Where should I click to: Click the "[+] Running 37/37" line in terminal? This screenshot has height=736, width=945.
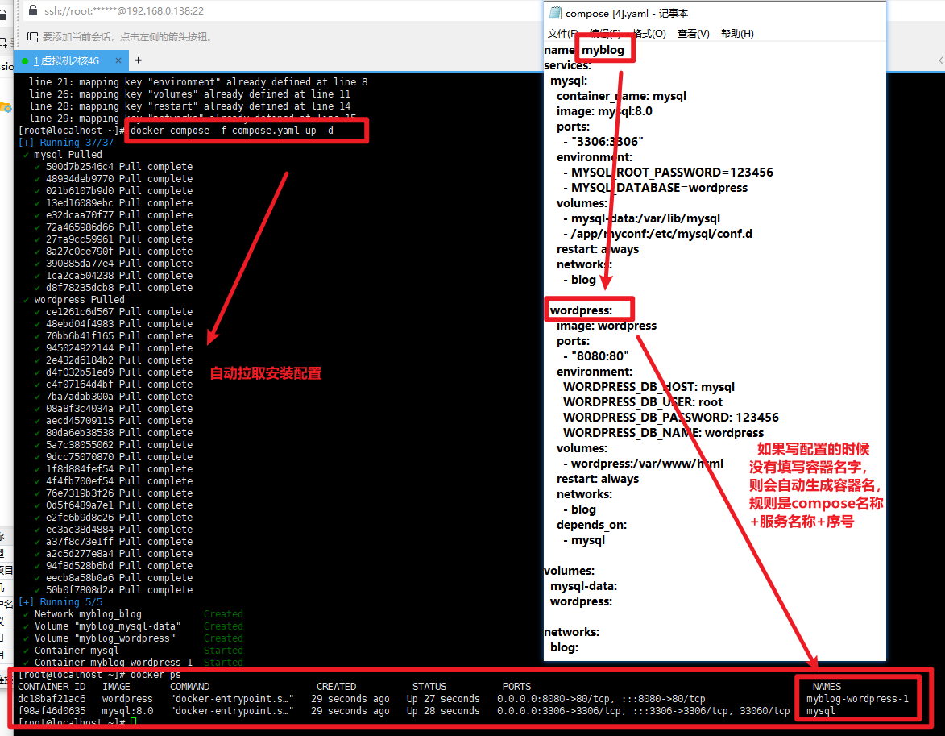[x=66, y=143]
